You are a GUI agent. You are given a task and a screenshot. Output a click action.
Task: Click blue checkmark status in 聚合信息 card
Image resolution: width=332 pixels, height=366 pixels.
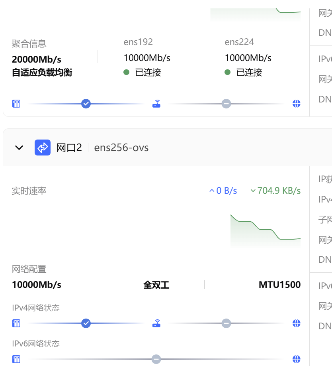point(86,104)
